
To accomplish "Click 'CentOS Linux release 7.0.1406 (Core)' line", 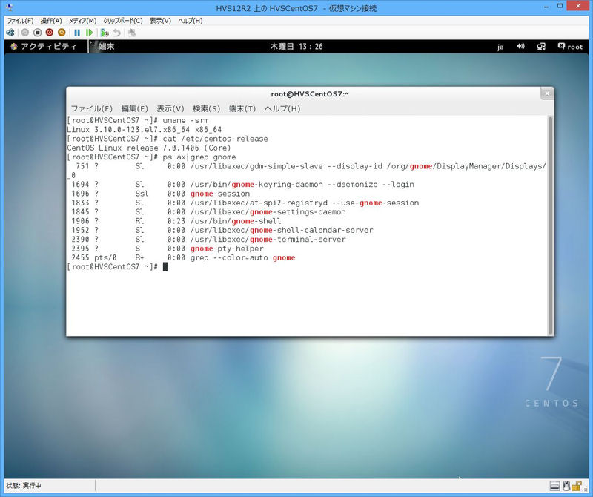I will (149, 148).
